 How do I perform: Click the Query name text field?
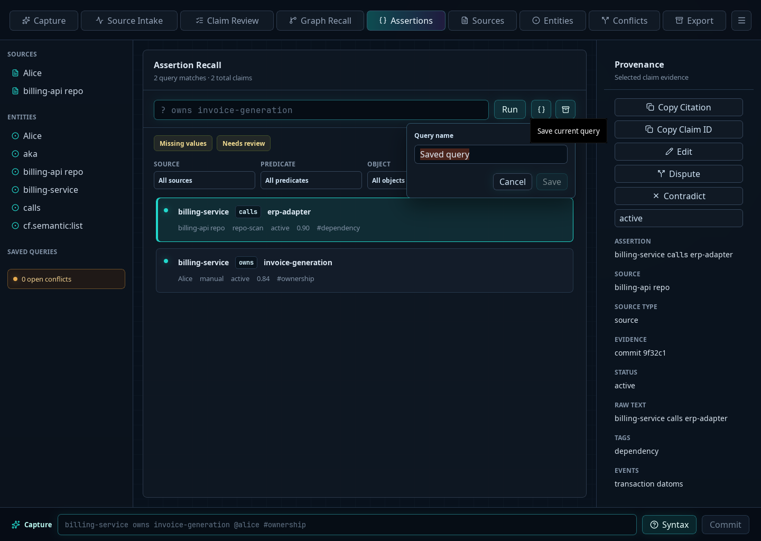pyautogui.click(x=491, y=154)
